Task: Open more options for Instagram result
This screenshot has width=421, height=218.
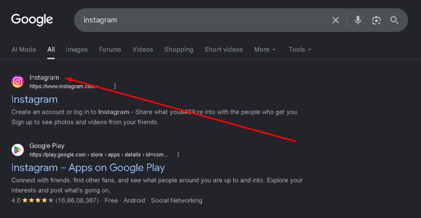Action: pos(115,86)
